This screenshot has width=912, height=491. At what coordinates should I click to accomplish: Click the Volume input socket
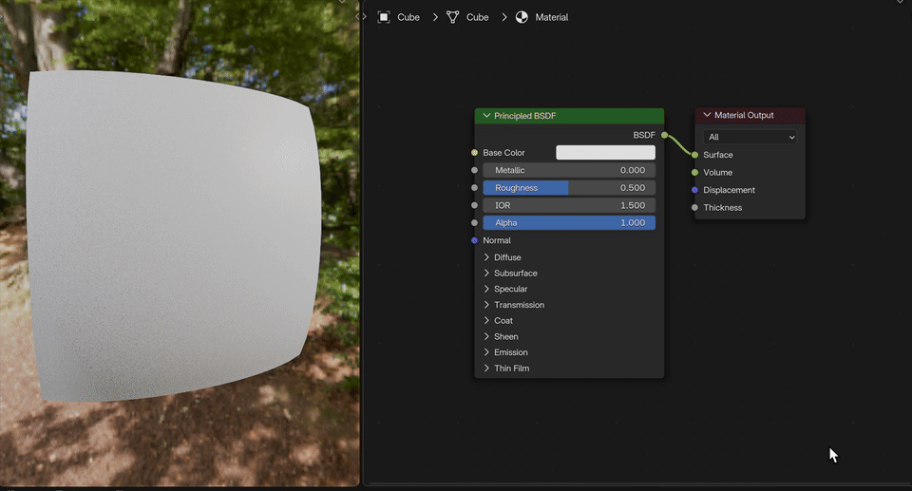[x=694, y=173]
